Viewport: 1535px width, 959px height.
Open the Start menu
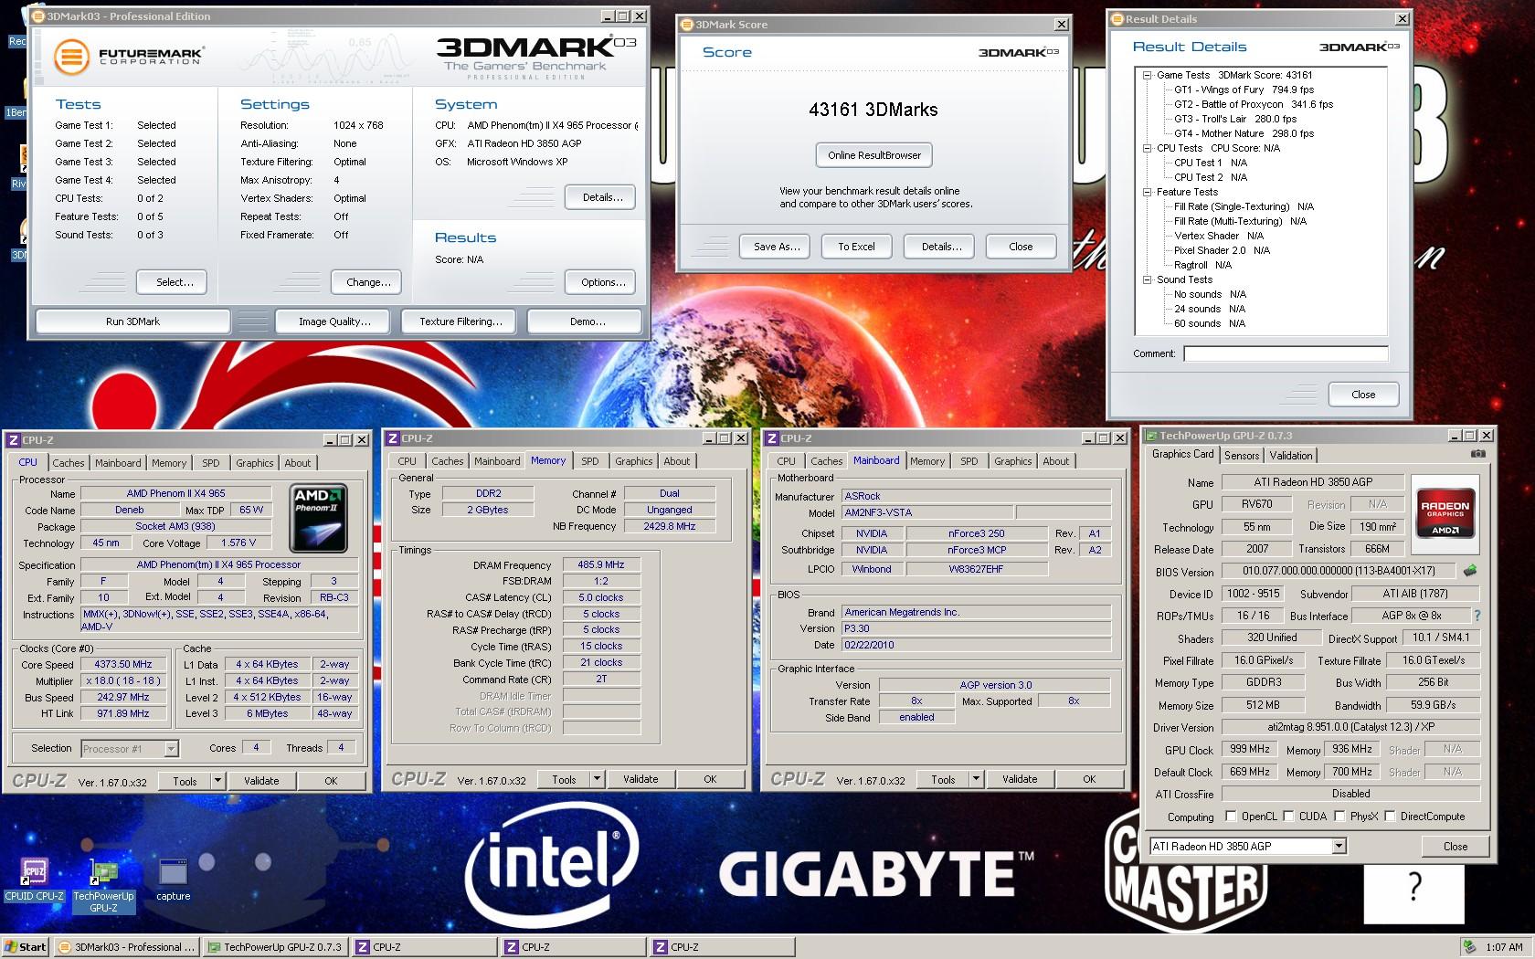pos(25,946)
